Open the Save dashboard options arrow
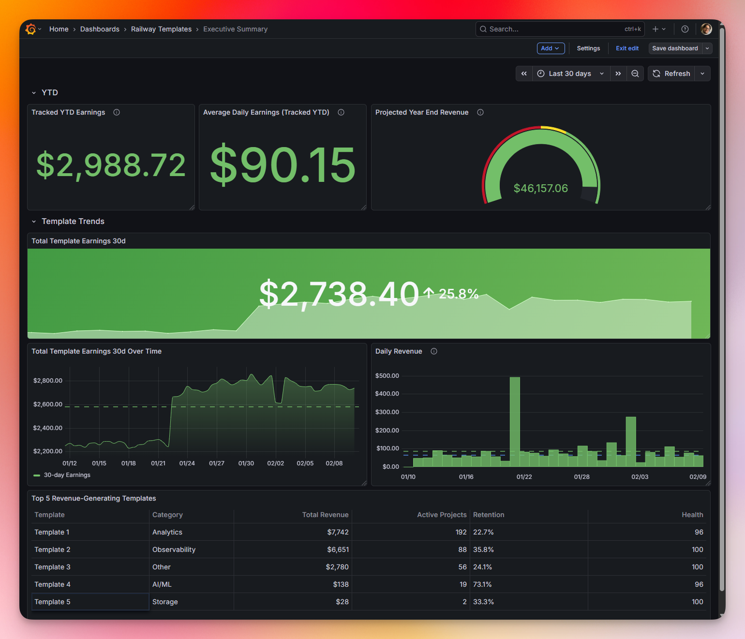Screen dimensions: 745x639 click(707, 48)
